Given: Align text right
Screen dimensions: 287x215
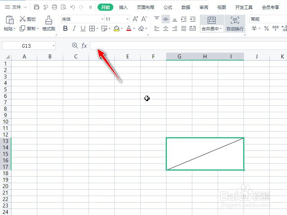Looking at the screenshot, I should [x=175, y=29].
